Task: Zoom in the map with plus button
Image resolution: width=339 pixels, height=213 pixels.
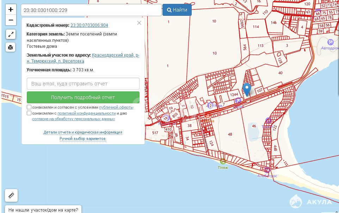Action: (x=11, y=9)
